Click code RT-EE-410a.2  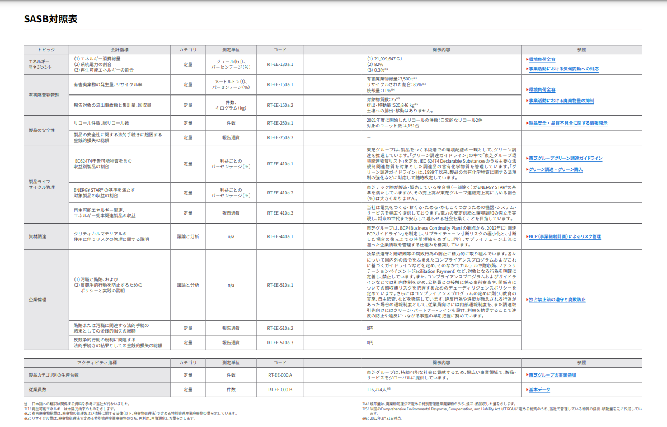click(280, 193)
